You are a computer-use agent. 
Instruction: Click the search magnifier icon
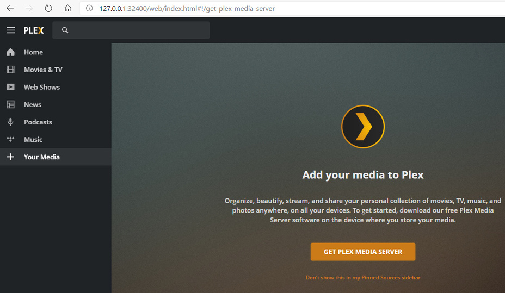click(x=65, y=30)
